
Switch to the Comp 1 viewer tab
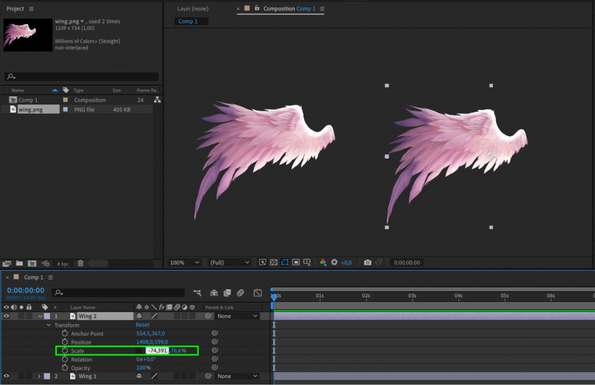coord(191,21)
